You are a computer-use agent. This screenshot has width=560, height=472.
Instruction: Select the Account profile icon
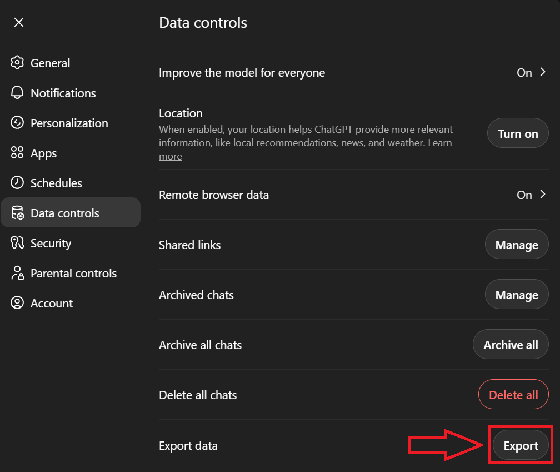[17, 303]
